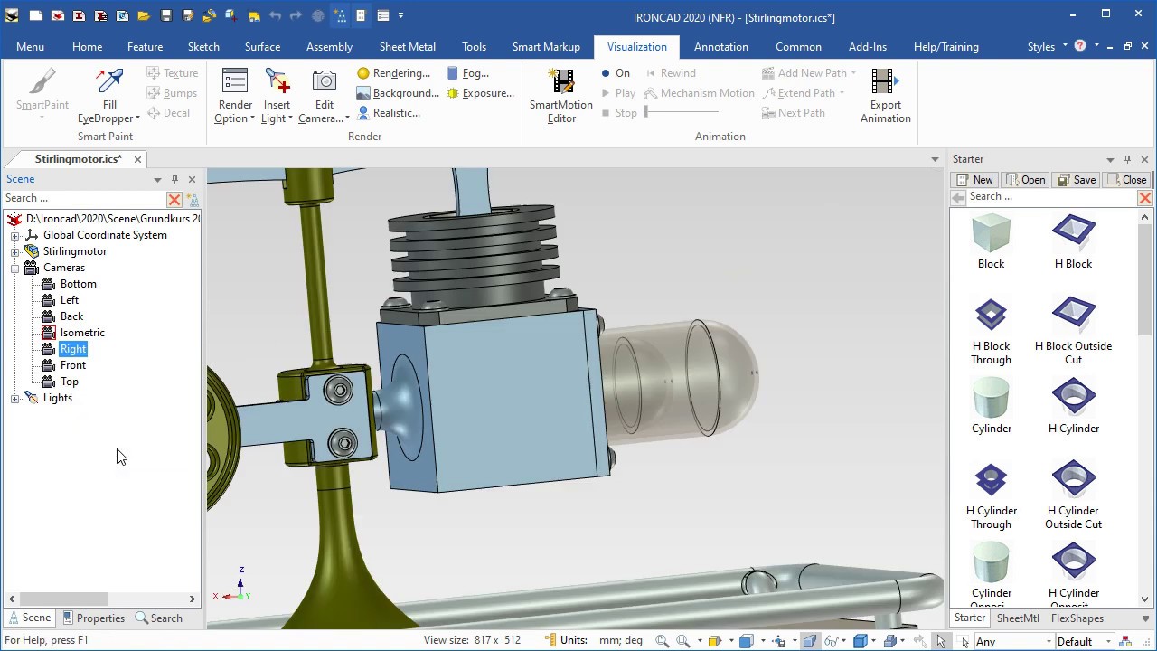The image size is (1157, 651).
Task: Open the Any selection filter dropdown
Action: tap(1049, 642)
